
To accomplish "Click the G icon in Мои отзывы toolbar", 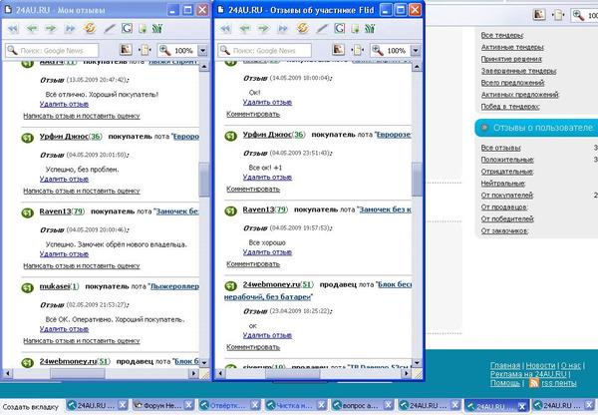I will (127, 28).
